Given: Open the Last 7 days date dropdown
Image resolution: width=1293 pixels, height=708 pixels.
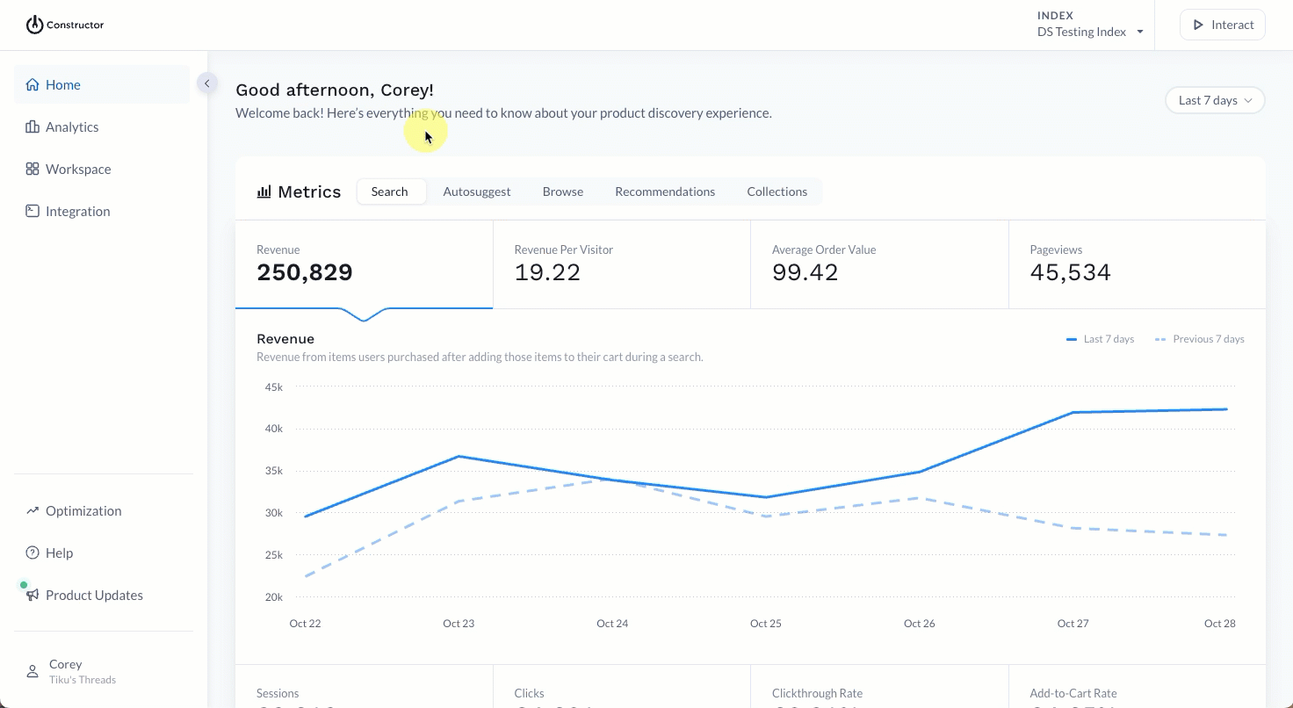Looking at the screenshot, I should click(x=1215, y=100).
